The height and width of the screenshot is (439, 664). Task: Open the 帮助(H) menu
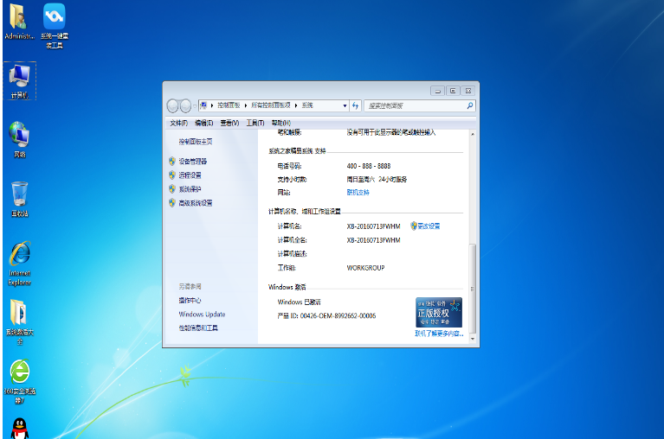(x=281, y=123)
